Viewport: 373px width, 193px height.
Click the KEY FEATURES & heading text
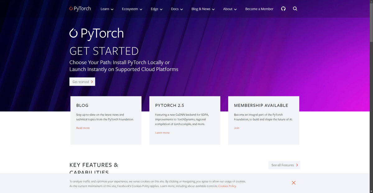pos(94,165)
